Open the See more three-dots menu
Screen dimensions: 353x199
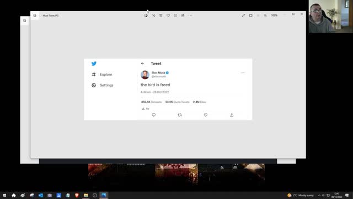point(190,15)
